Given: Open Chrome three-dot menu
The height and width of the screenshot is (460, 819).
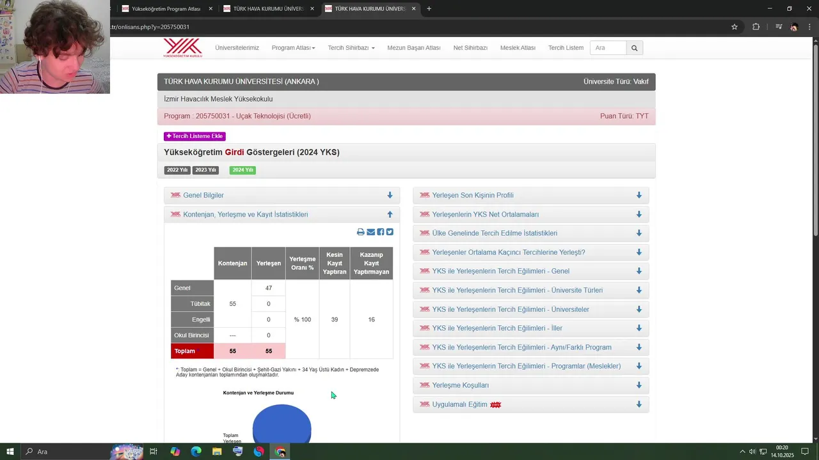Looking at the screenshot, I should [809, 27].
